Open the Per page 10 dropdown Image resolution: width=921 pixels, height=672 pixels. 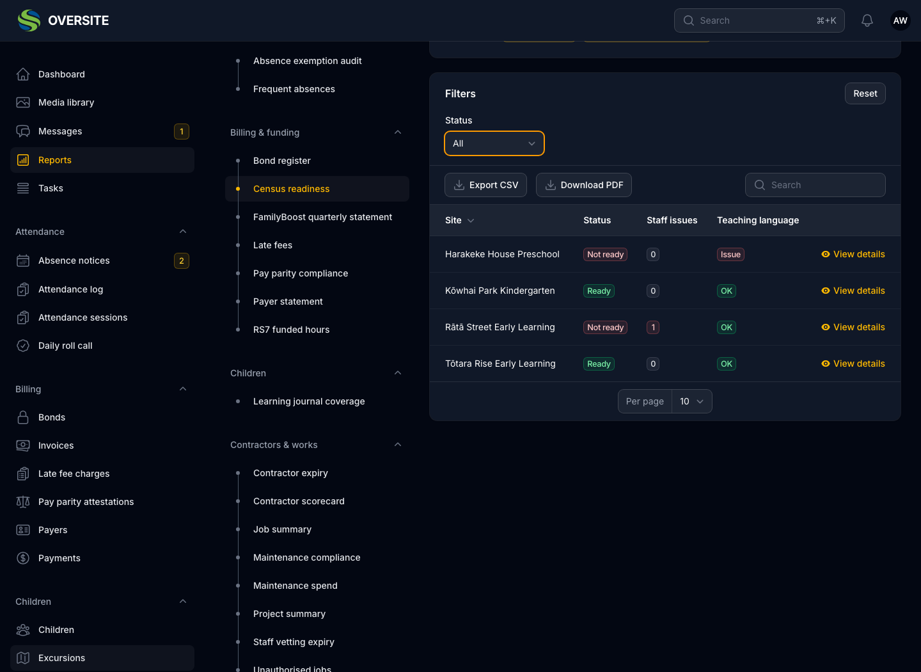[x=692, y=401]
